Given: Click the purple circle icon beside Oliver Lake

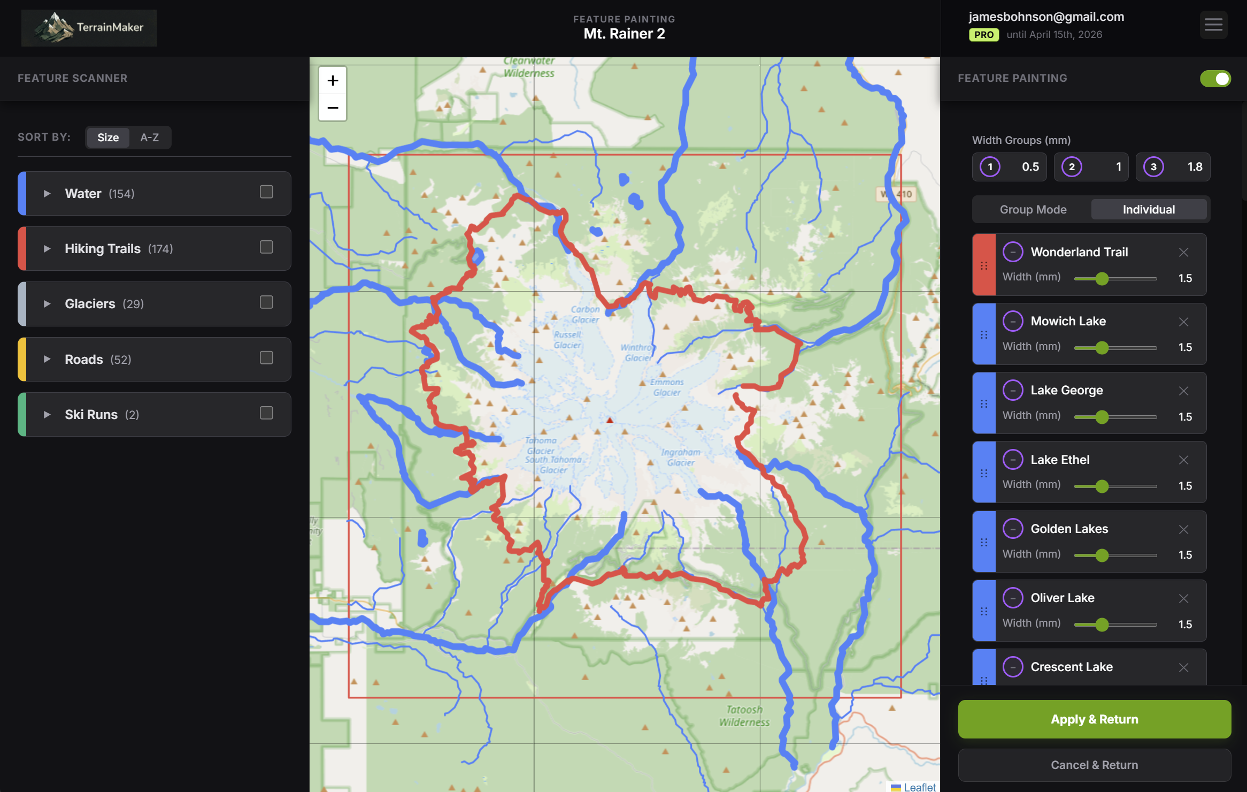Looking at the screenshot, I should [1012, 598].
